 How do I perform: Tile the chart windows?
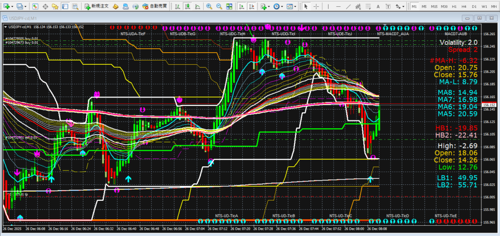pos(229,6)
